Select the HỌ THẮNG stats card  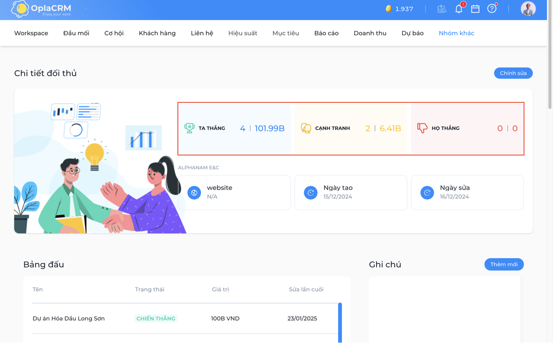pos(467,128)
